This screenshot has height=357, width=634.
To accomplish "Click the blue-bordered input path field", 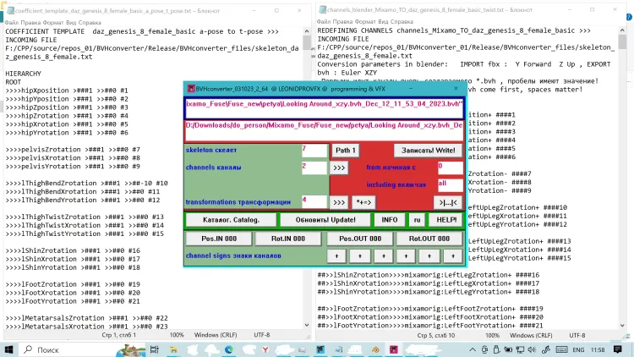I will point(325,108).
